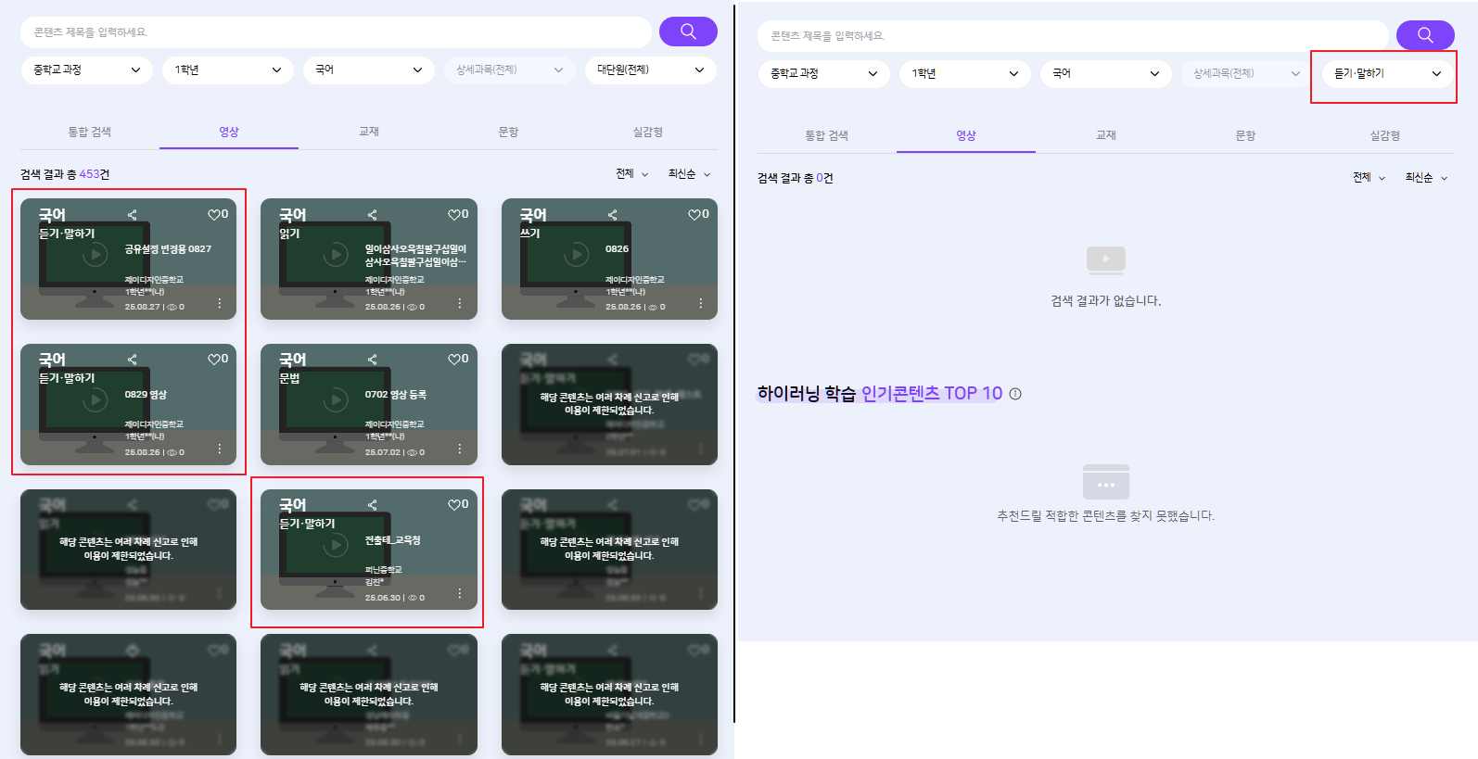Viewport: 1478px width, 759px height.
Task: Click share icon on the 국어 읽기 card
Action: 372,215
